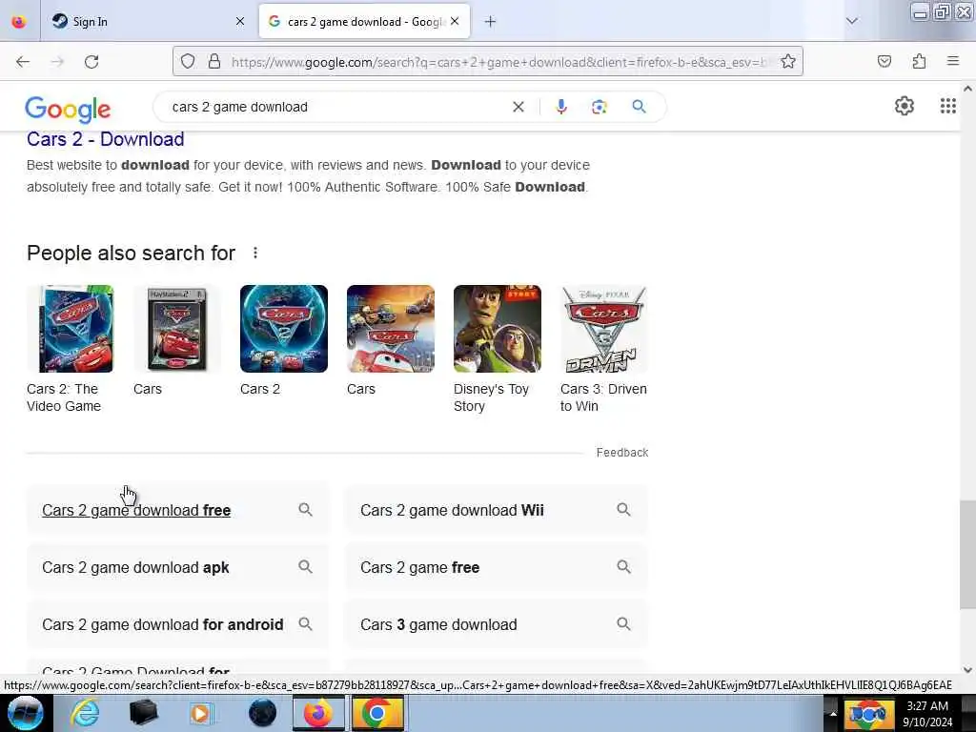Open the PlayStation 2 Cars thumbnail
The image size is (976, 732).
[x=176, y=329]
